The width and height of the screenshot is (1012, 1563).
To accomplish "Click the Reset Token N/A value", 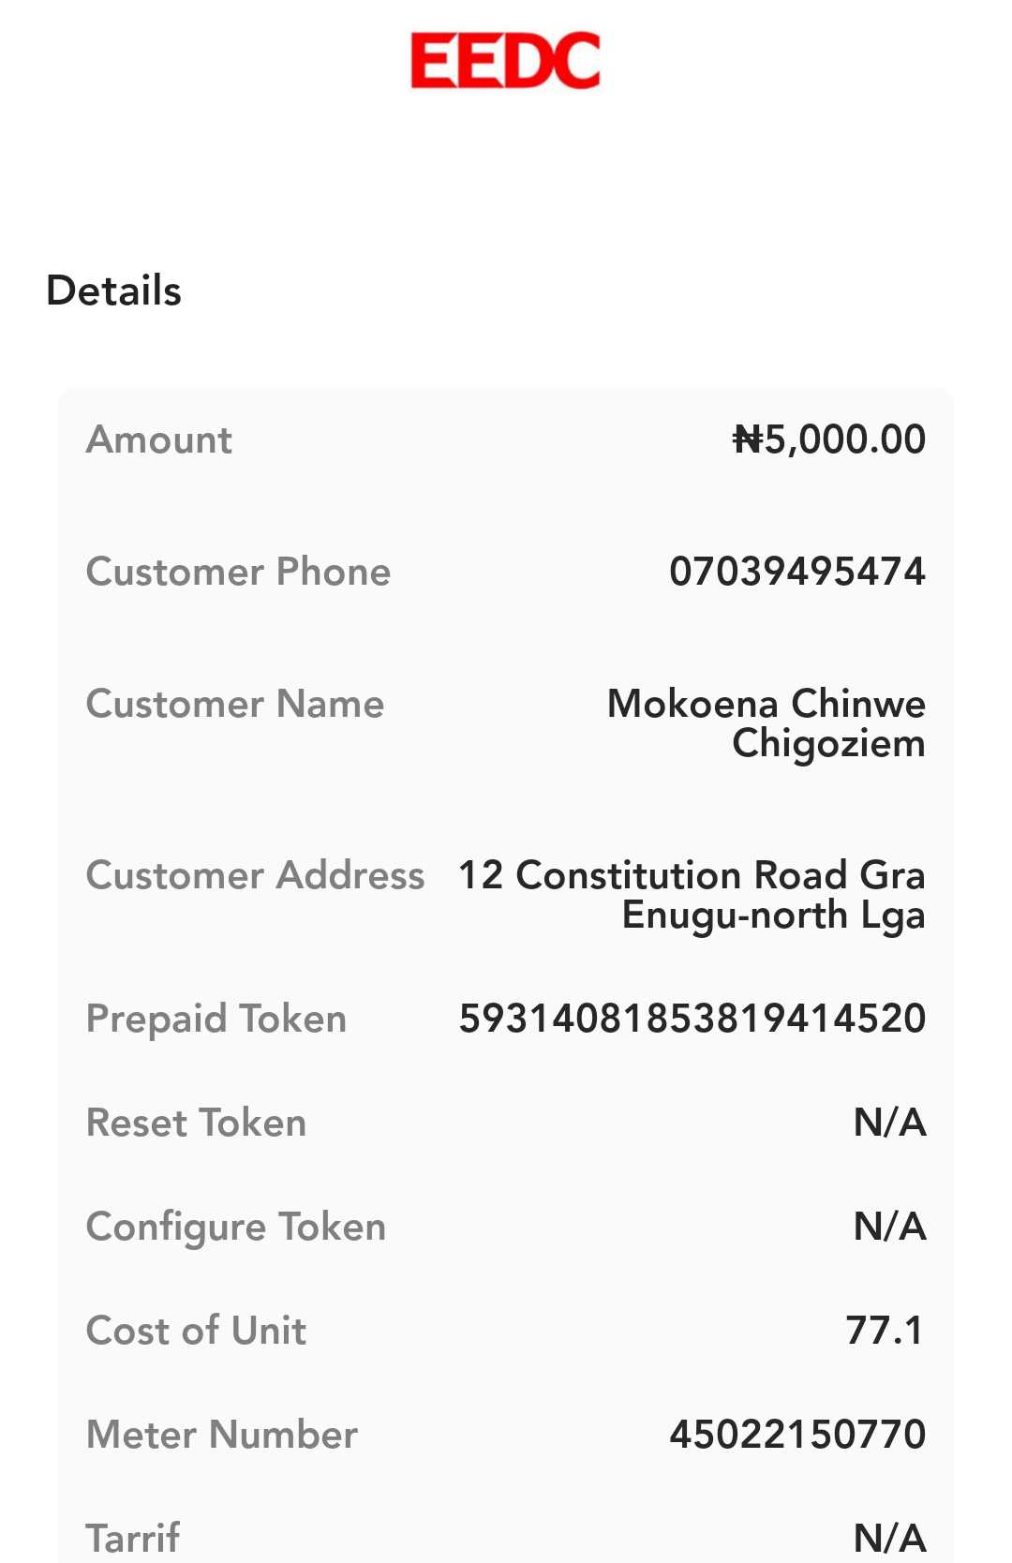I will [889, 1123].
